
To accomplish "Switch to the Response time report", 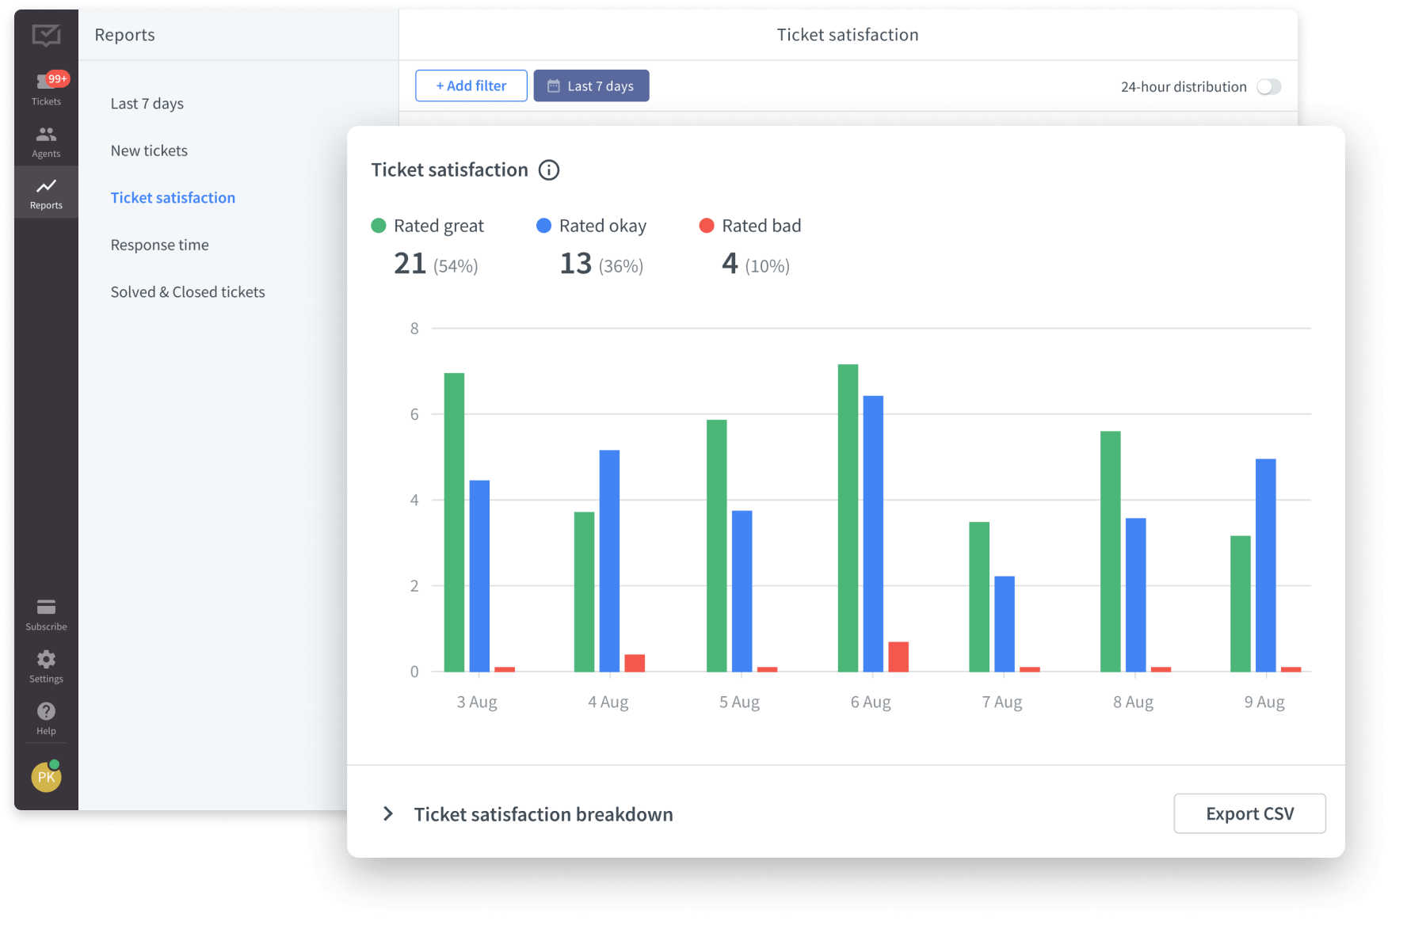I will tap(159, 245).
